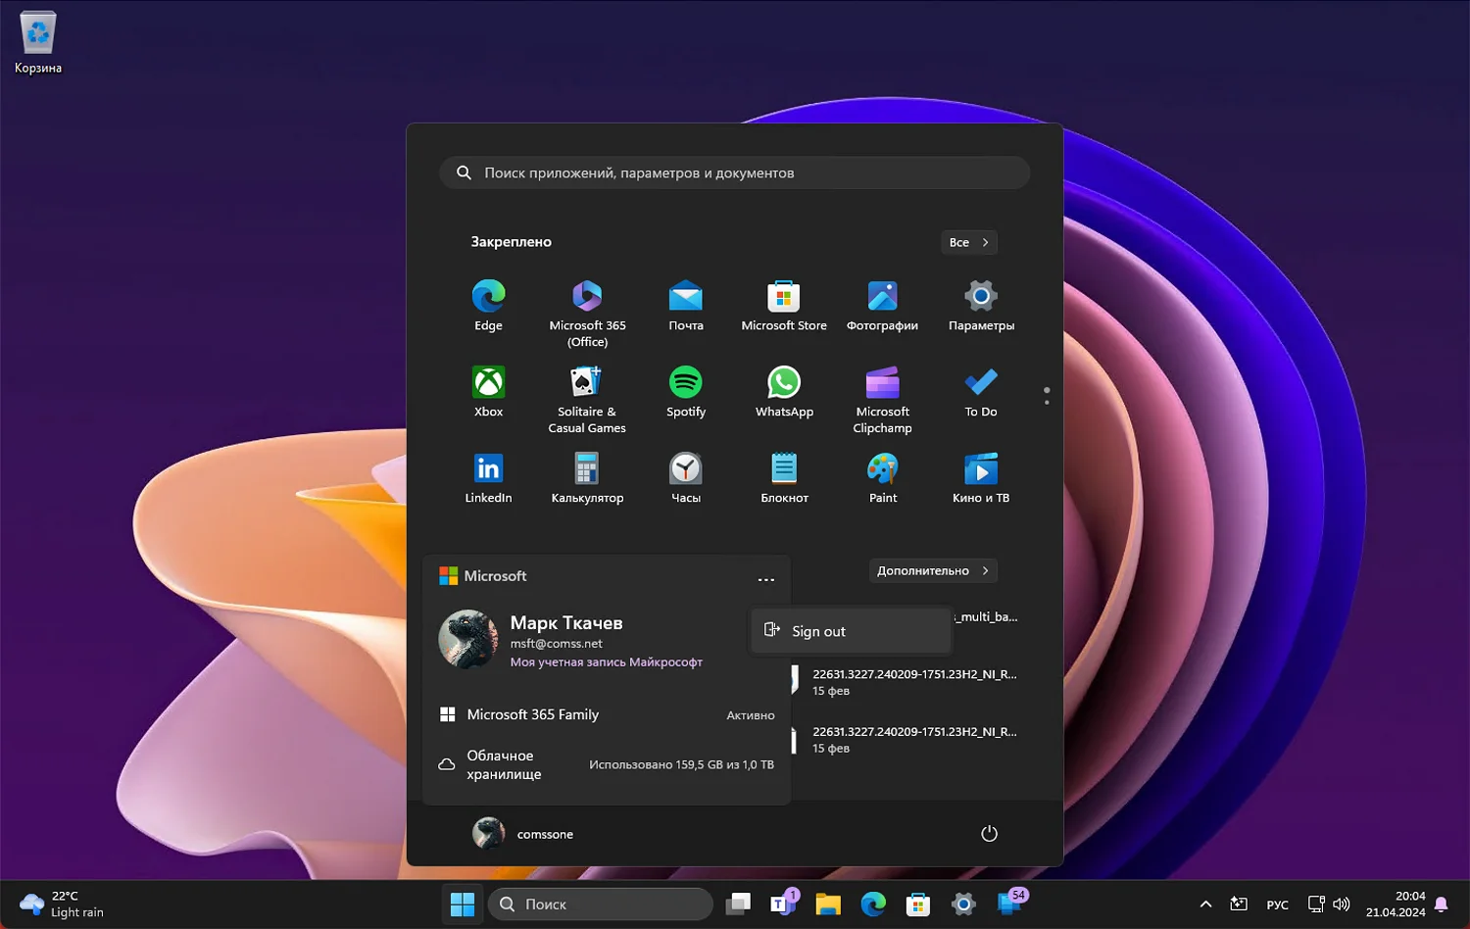Click the Start menu search field
1470x929 pixels.
[x=735, y=172]
